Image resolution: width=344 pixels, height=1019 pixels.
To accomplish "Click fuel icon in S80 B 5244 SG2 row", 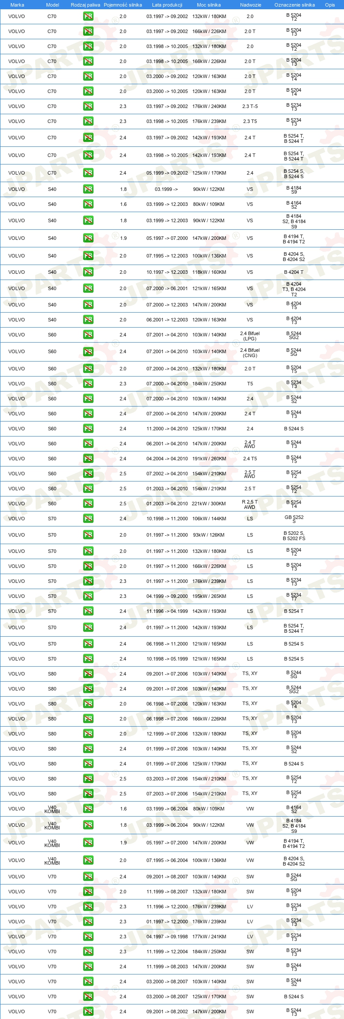I will (x=88, y=689).
